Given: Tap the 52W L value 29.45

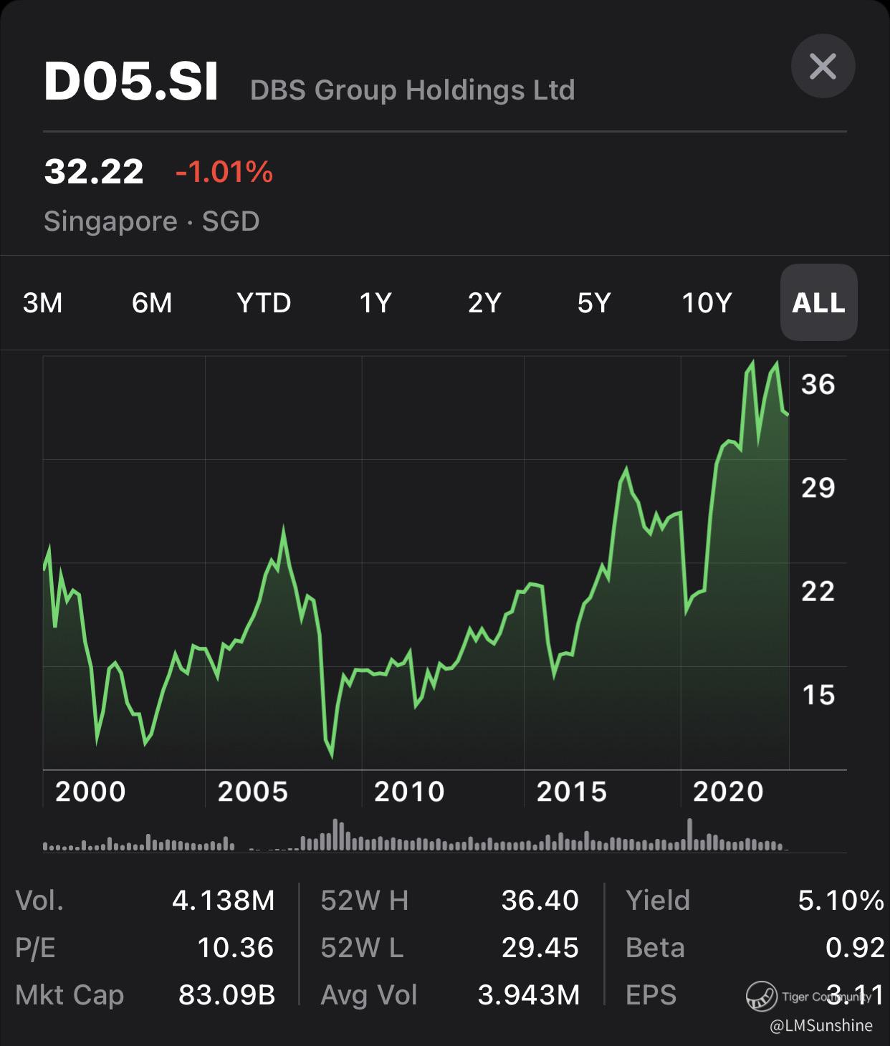Looking at the screenshot, I should click(540, 948).
